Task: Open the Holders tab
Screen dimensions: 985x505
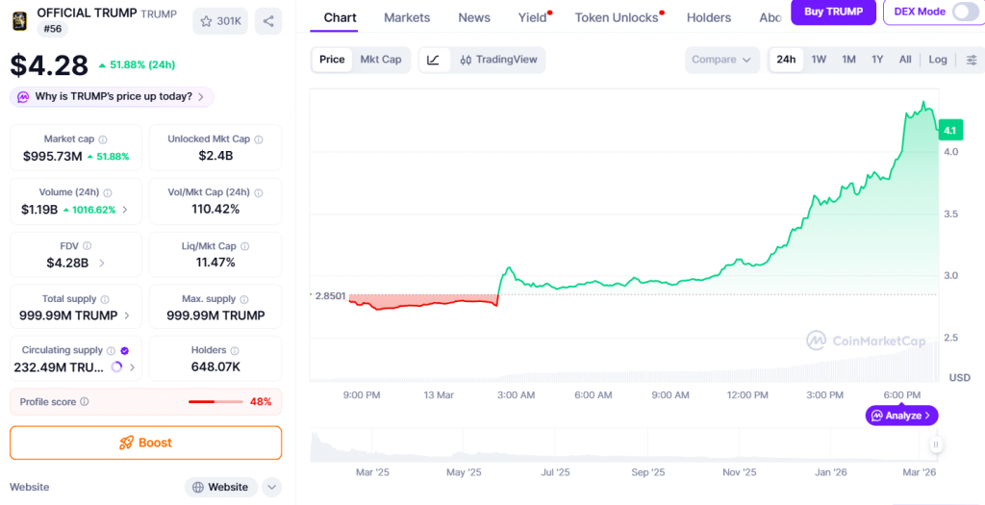Action: pyautogui.click(x=709, y=17)
